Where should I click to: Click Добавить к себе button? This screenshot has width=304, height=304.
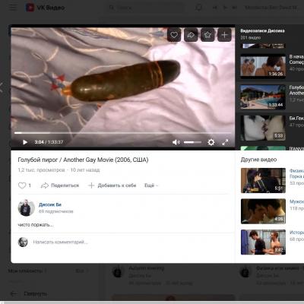(x=112, y=185)
